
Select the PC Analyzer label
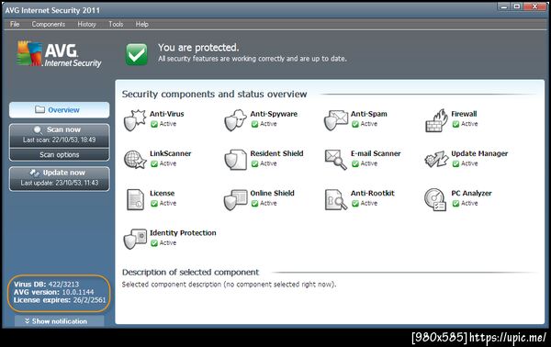471,193
